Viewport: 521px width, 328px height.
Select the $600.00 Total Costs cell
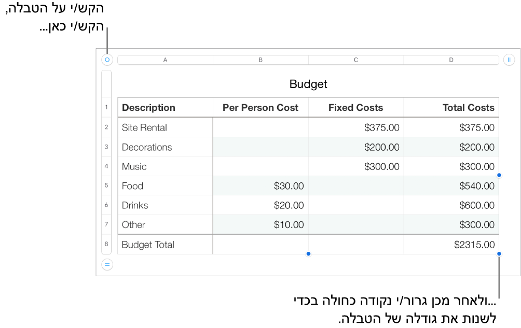pyautogui.click(x=451, y=205)
